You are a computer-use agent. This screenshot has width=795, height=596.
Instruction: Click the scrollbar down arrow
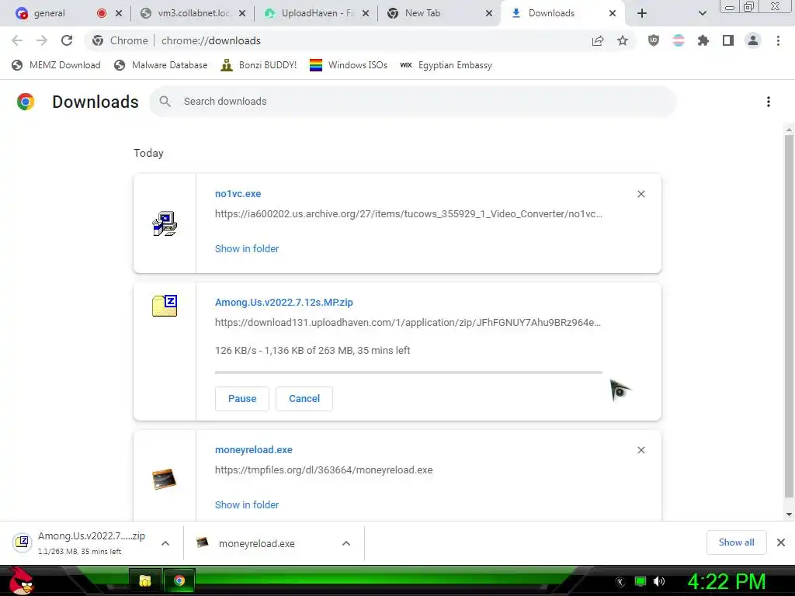789,515
